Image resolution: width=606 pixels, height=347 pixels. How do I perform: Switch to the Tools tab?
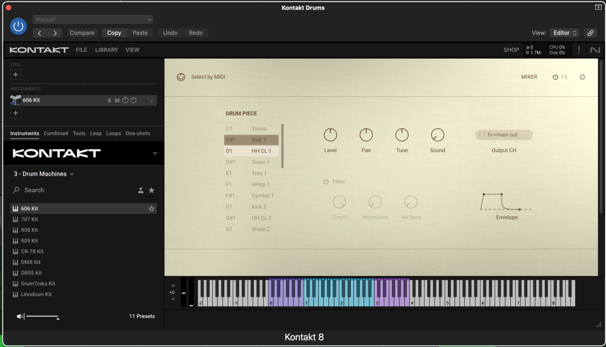click(79, 133)
